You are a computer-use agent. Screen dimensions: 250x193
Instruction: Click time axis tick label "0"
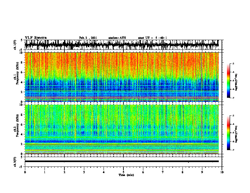(x=25, y=172)
